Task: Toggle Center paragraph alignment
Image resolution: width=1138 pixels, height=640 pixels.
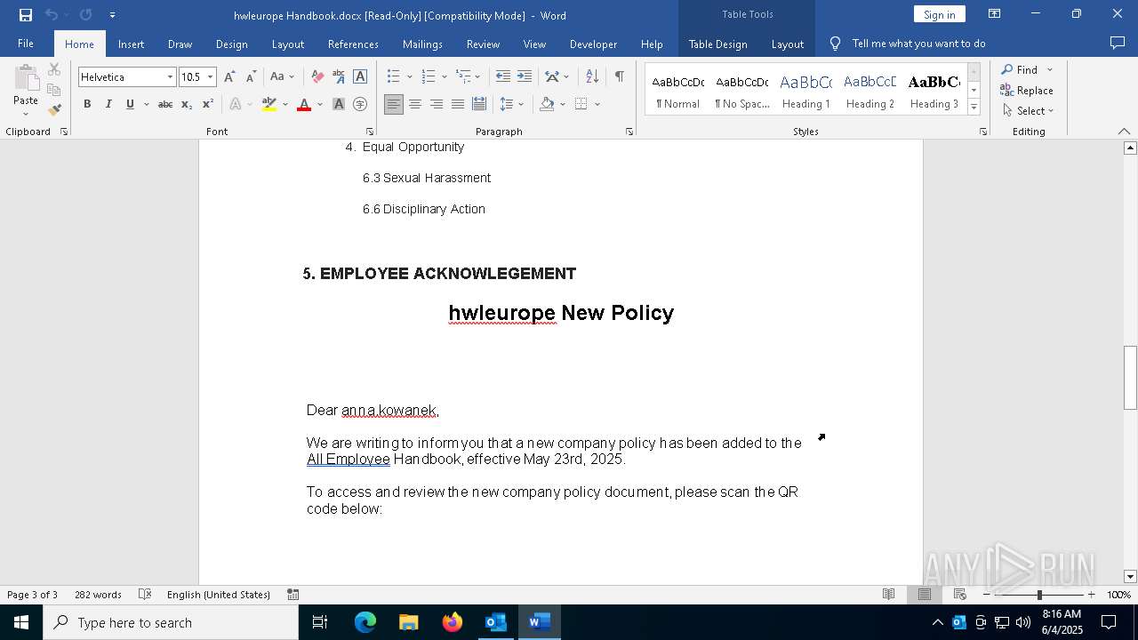Action: tap(415, 105)
